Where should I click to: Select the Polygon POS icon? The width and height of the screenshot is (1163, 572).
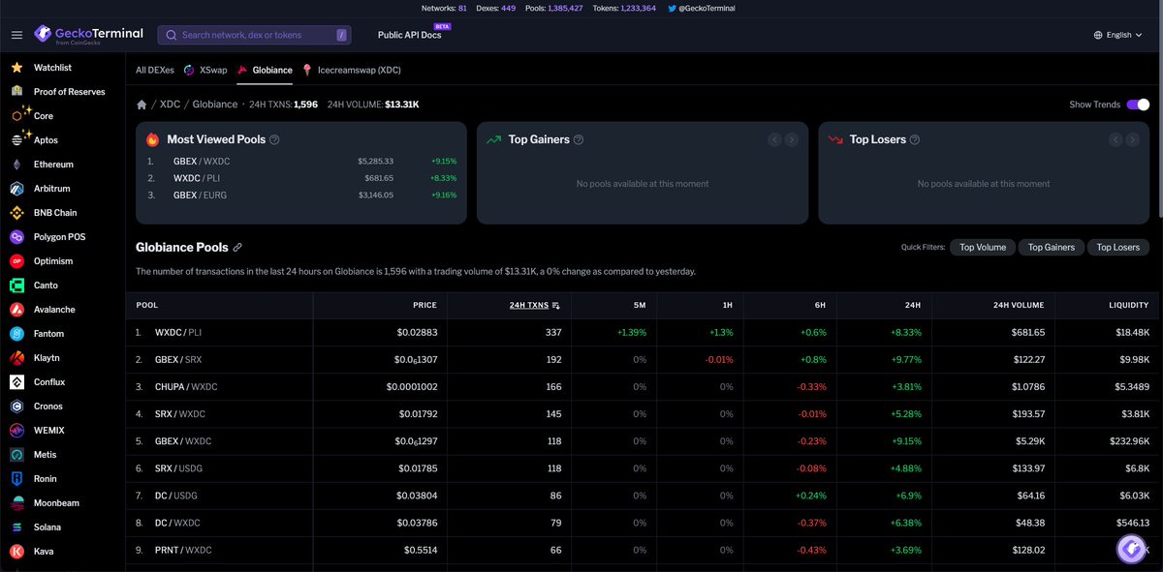pyautogui.click(x=16, y=237)
